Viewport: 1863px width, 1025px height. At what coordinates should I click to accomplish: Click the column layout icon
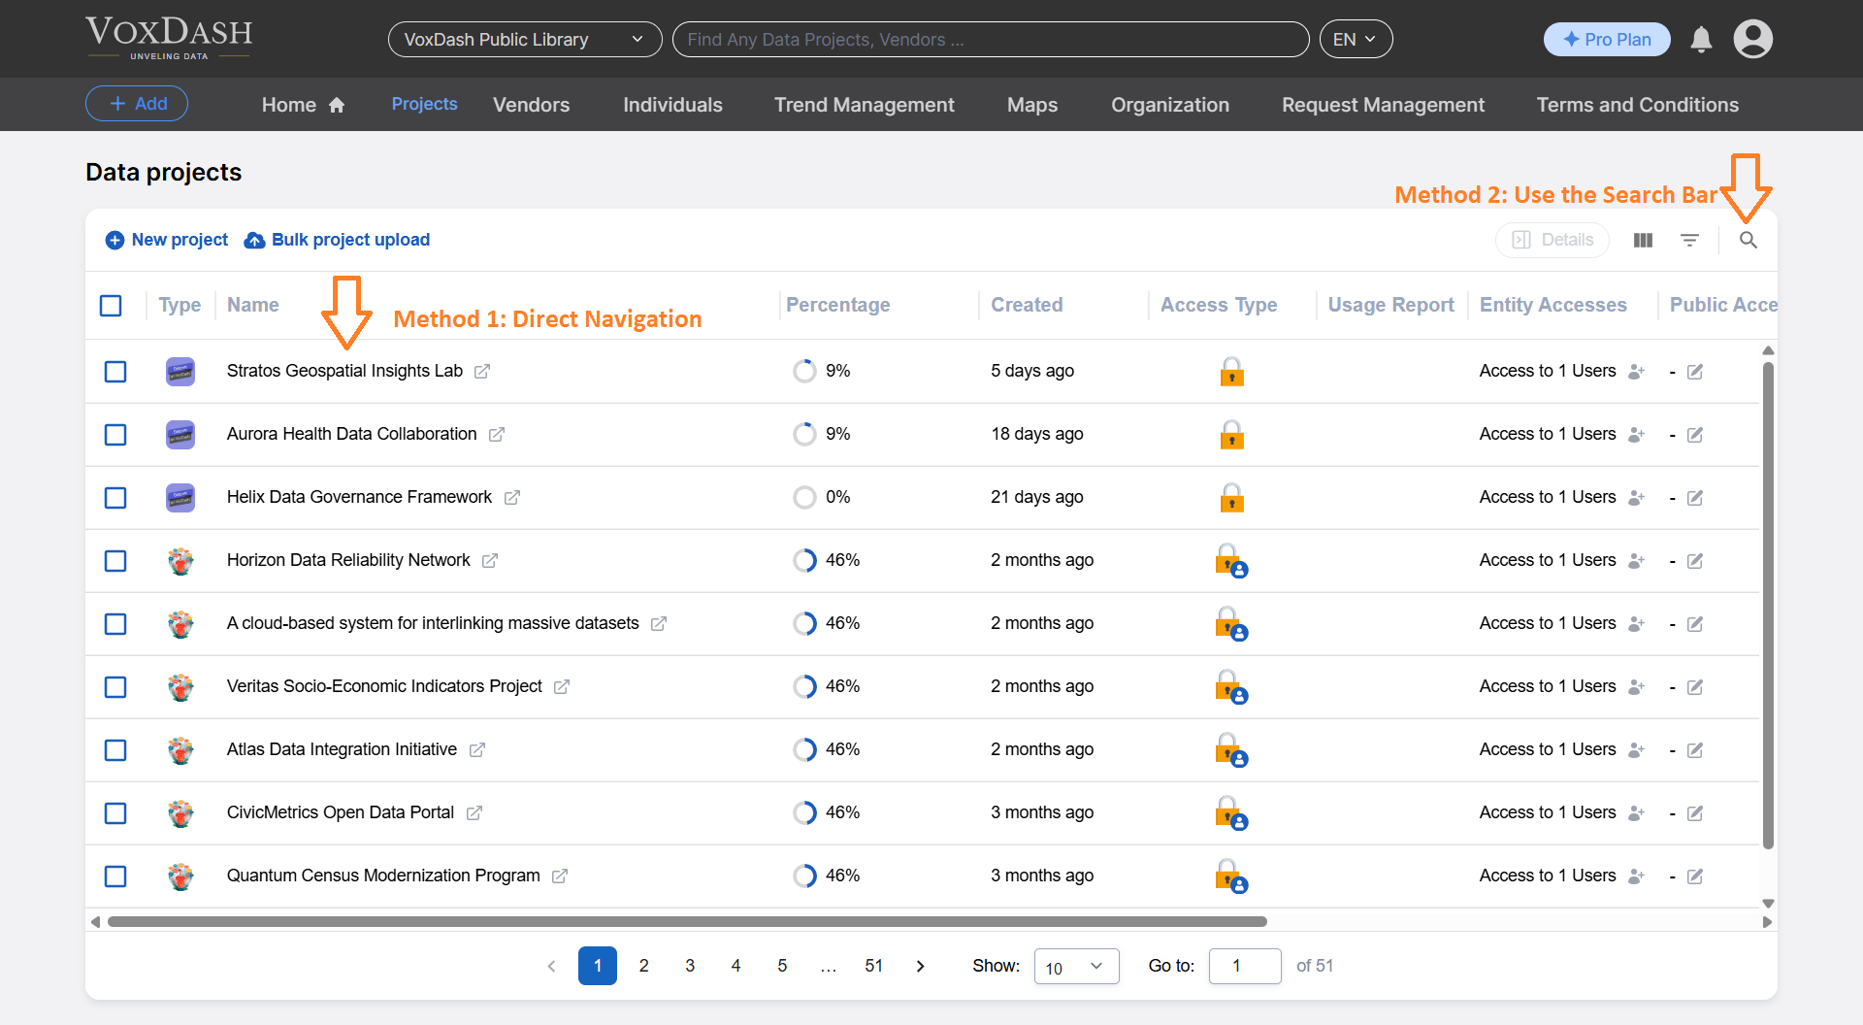click(1643, 240)
